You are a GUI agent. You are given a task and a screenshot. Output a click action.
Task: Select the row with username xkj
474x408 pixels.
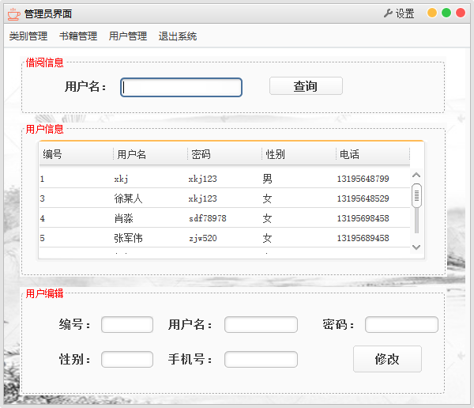224,179
